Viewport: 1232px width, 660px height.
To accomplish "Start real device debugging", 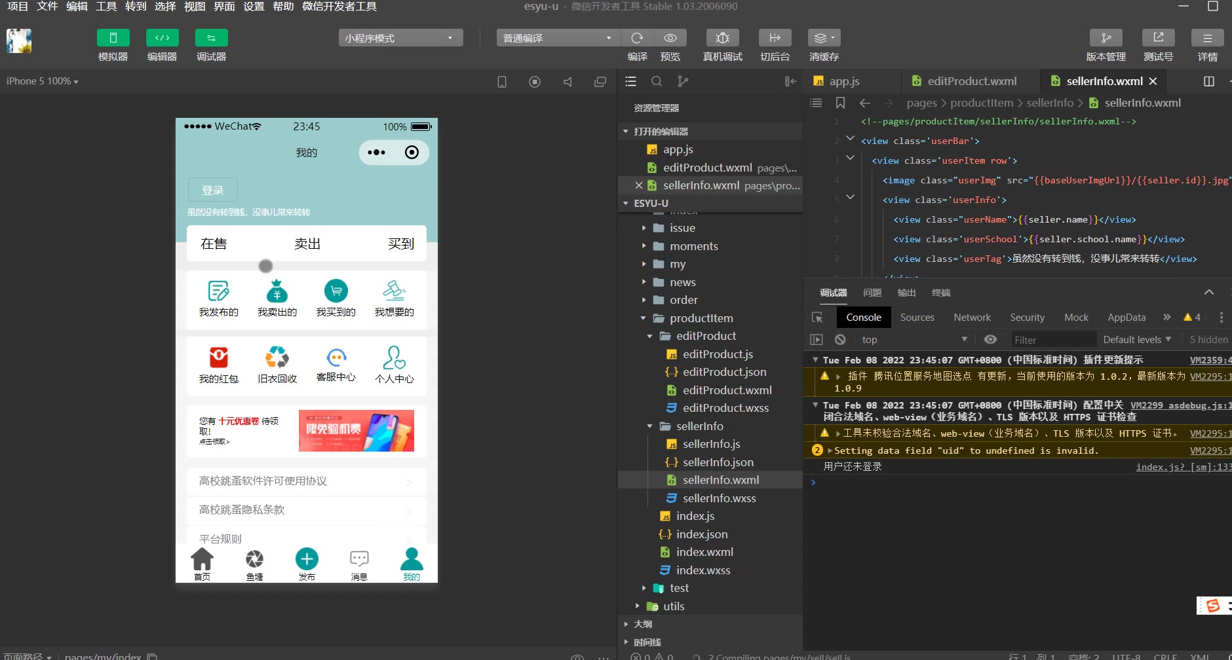I will [x=722, y=38].
